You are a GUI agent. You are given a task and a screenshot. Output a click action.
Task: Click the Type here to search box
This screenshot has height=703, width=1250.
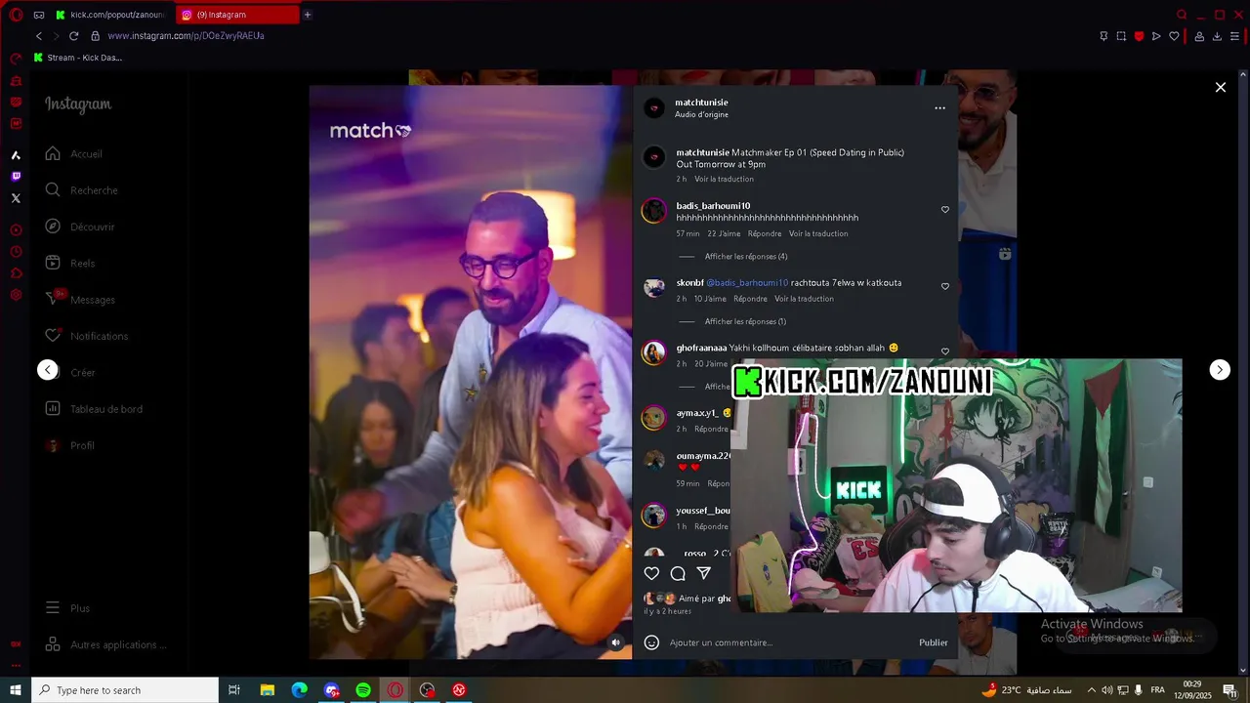coord(125,690)
